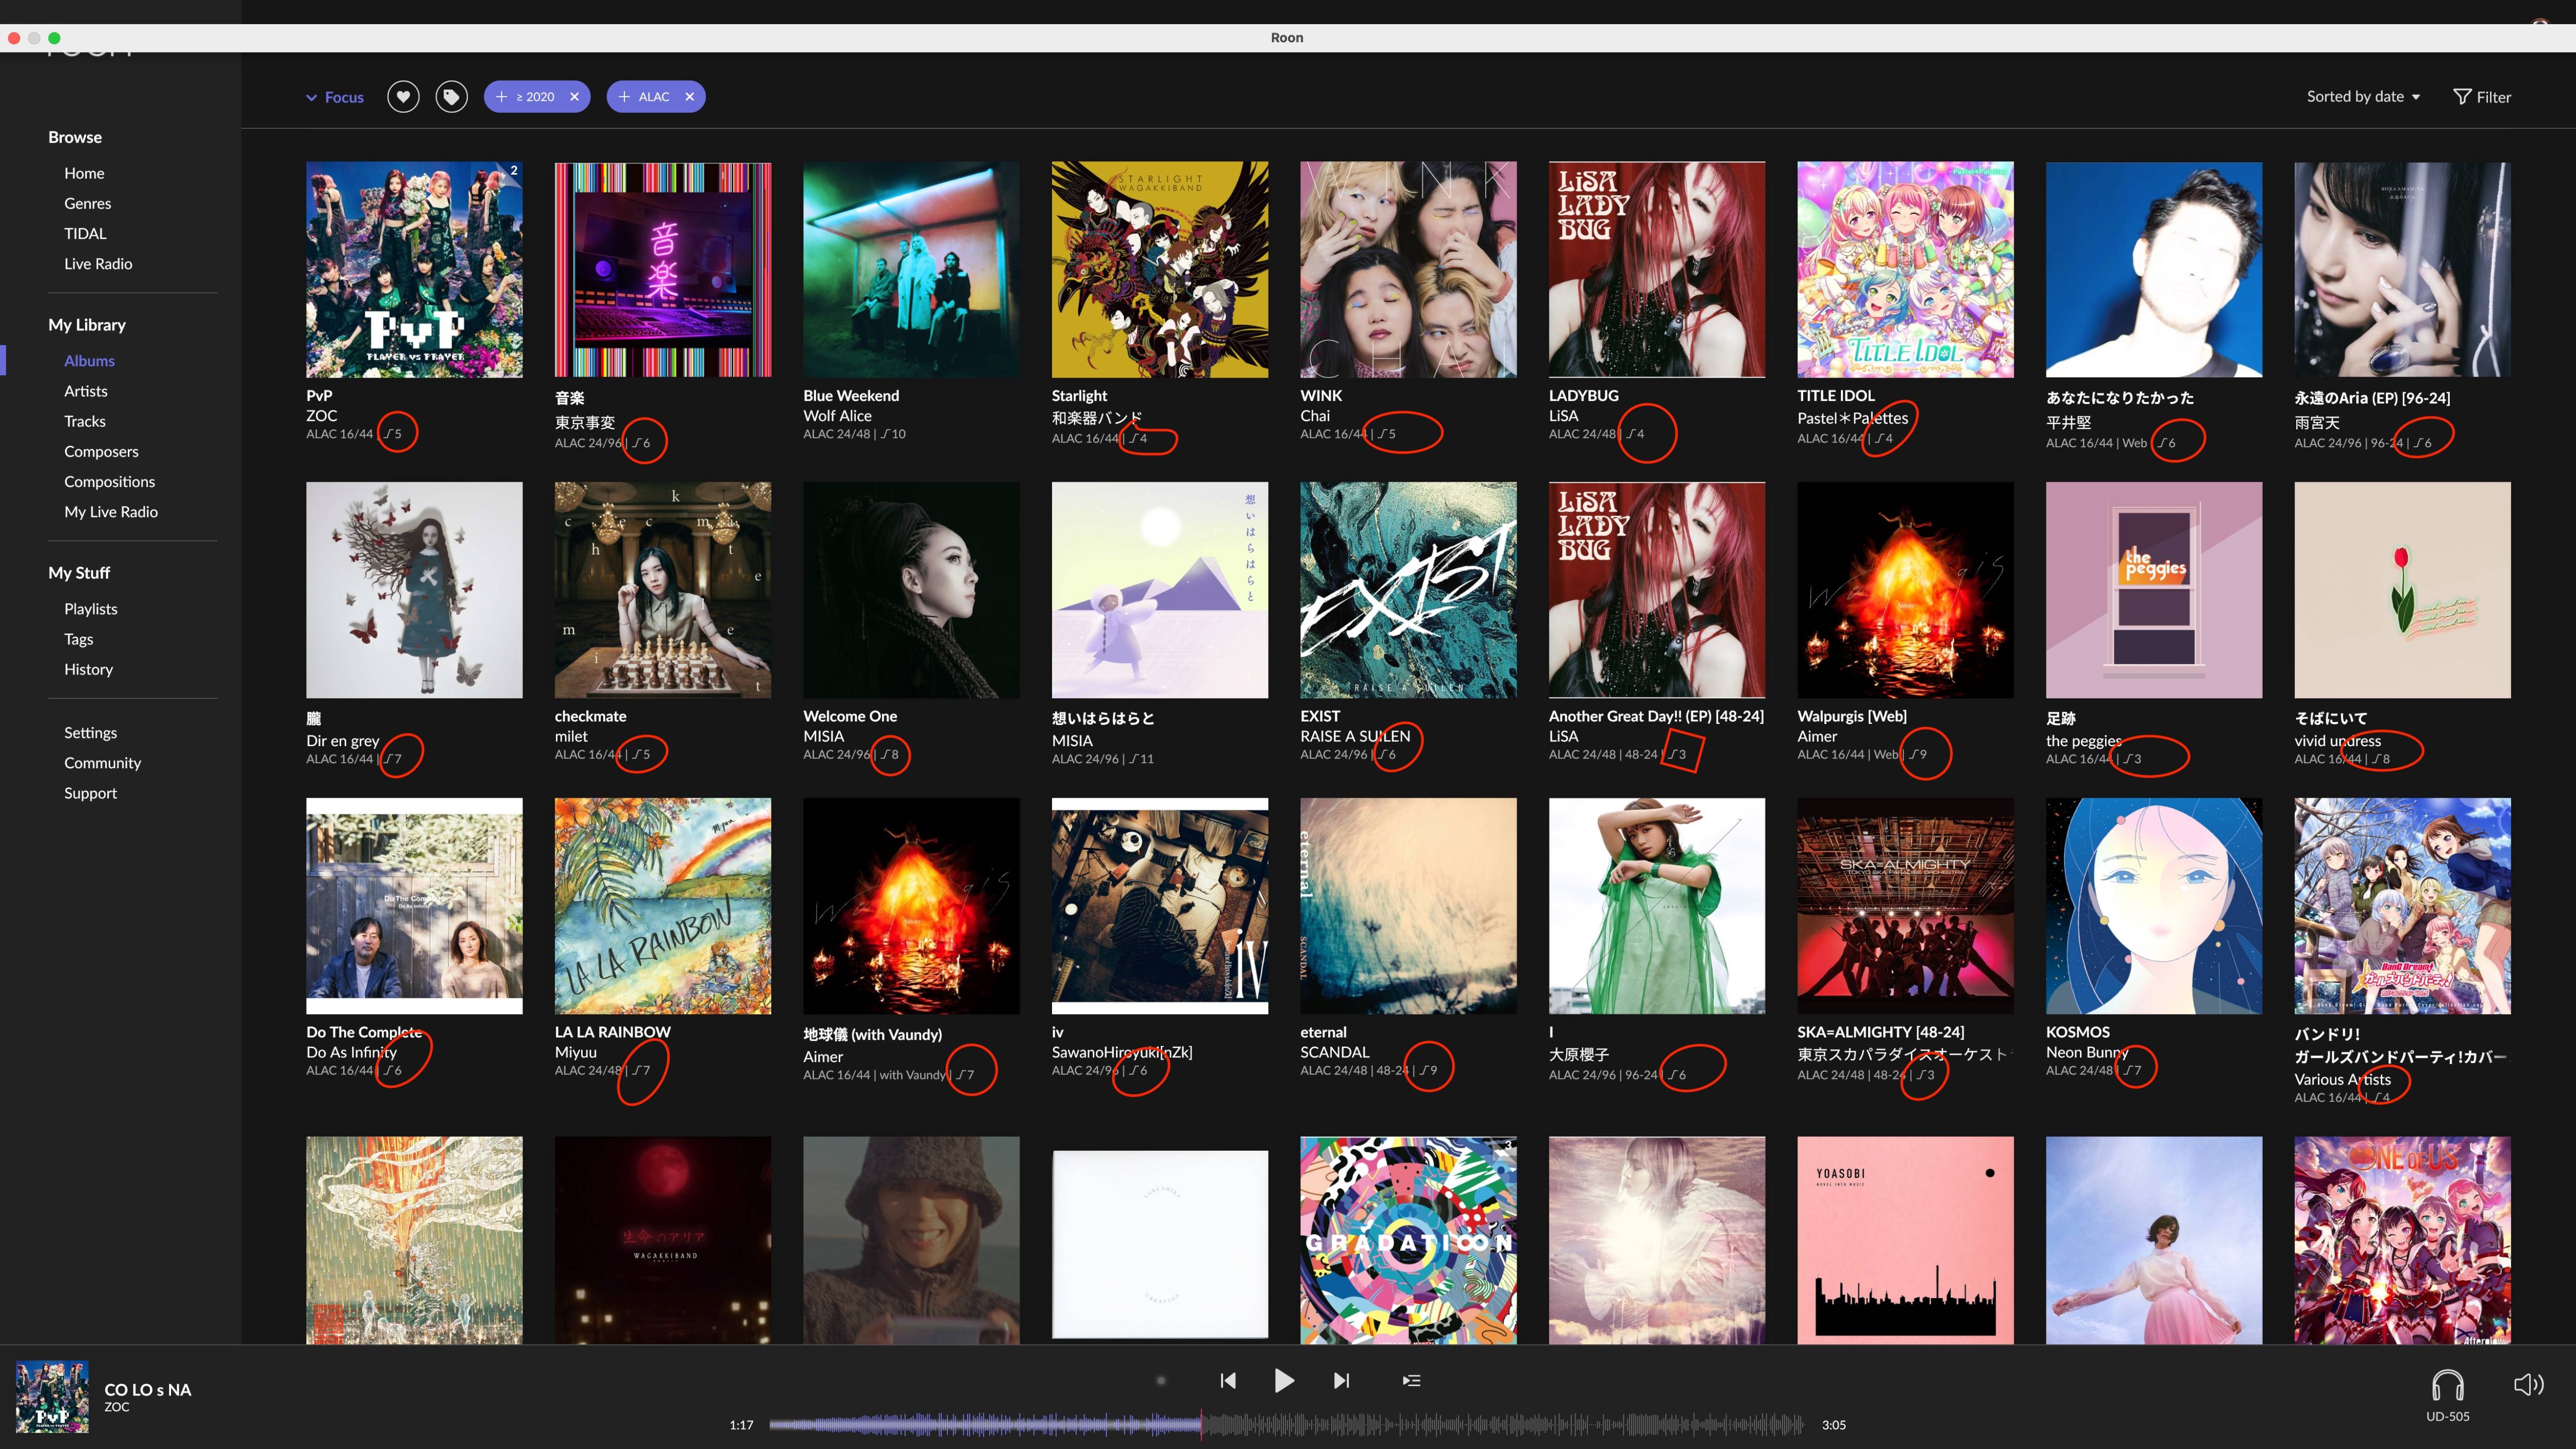Go to Home in Browse
Image resolution: width=2576 pixels, height=1449 pixels.
coord(84,173)
